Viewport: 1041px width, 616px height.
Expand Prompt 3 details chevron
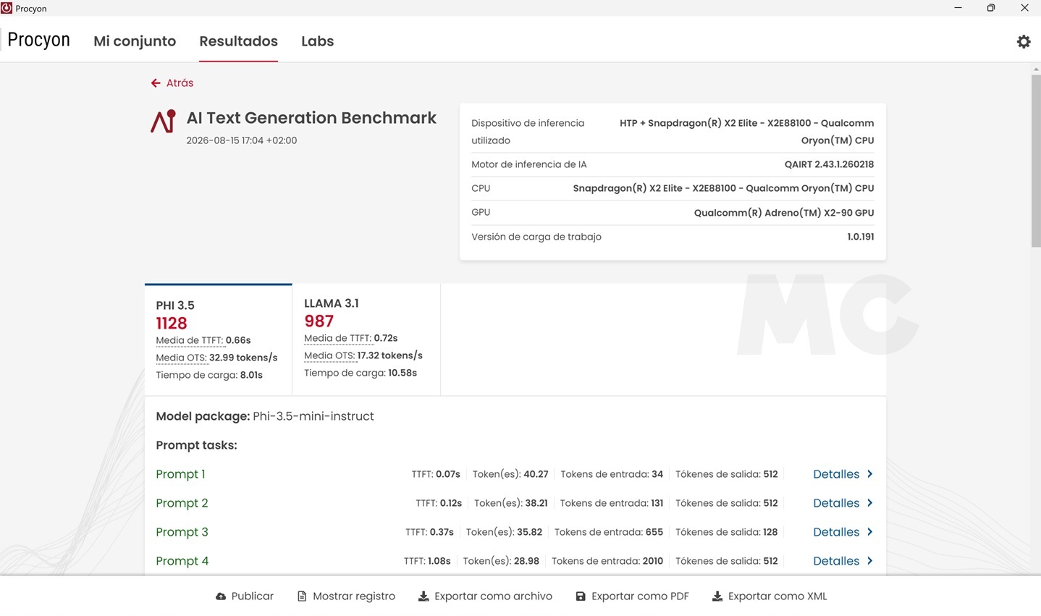869,532
